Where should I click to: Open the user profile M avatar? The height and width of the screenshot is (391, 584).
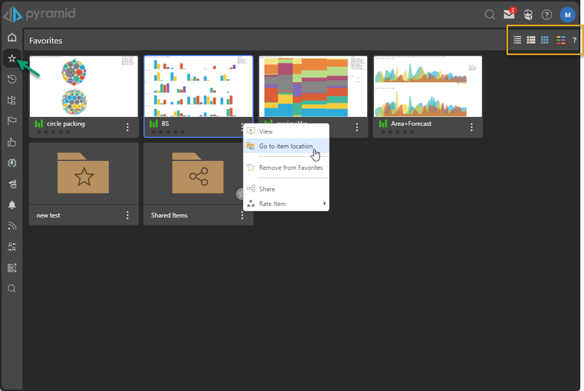click(x=567, y=15)
